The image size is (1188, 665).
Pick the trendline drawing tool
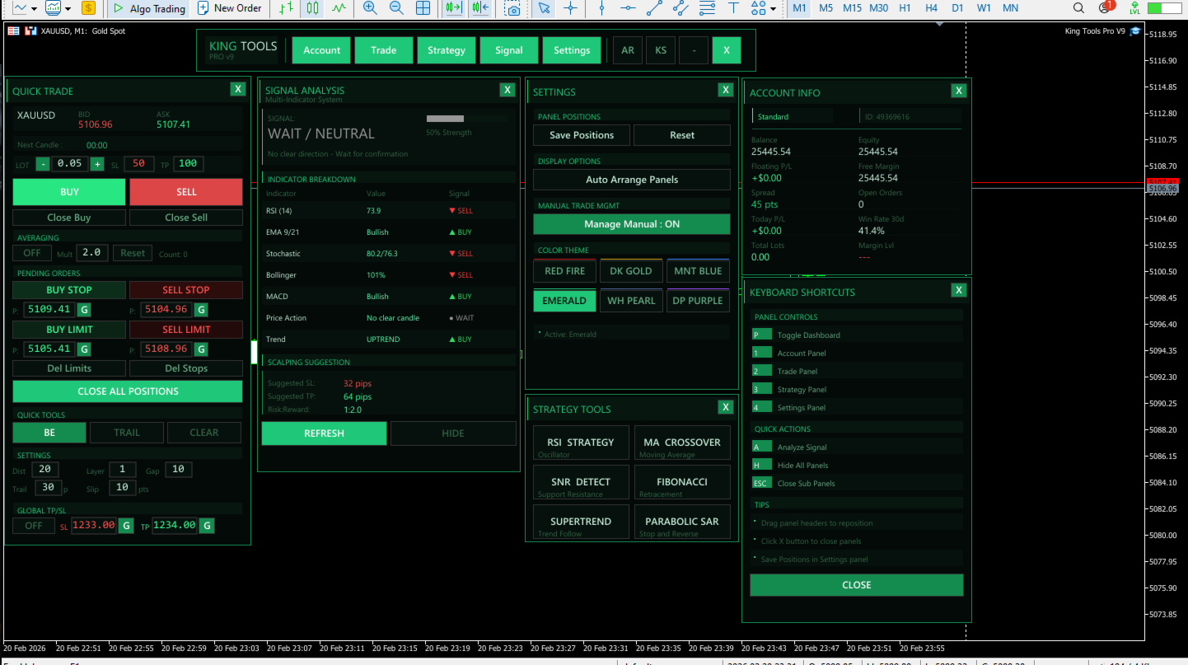654,8
